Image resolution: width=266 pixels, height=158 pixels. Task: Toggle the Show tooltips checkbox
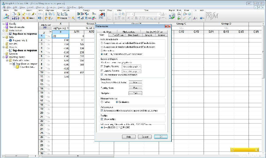102,119
